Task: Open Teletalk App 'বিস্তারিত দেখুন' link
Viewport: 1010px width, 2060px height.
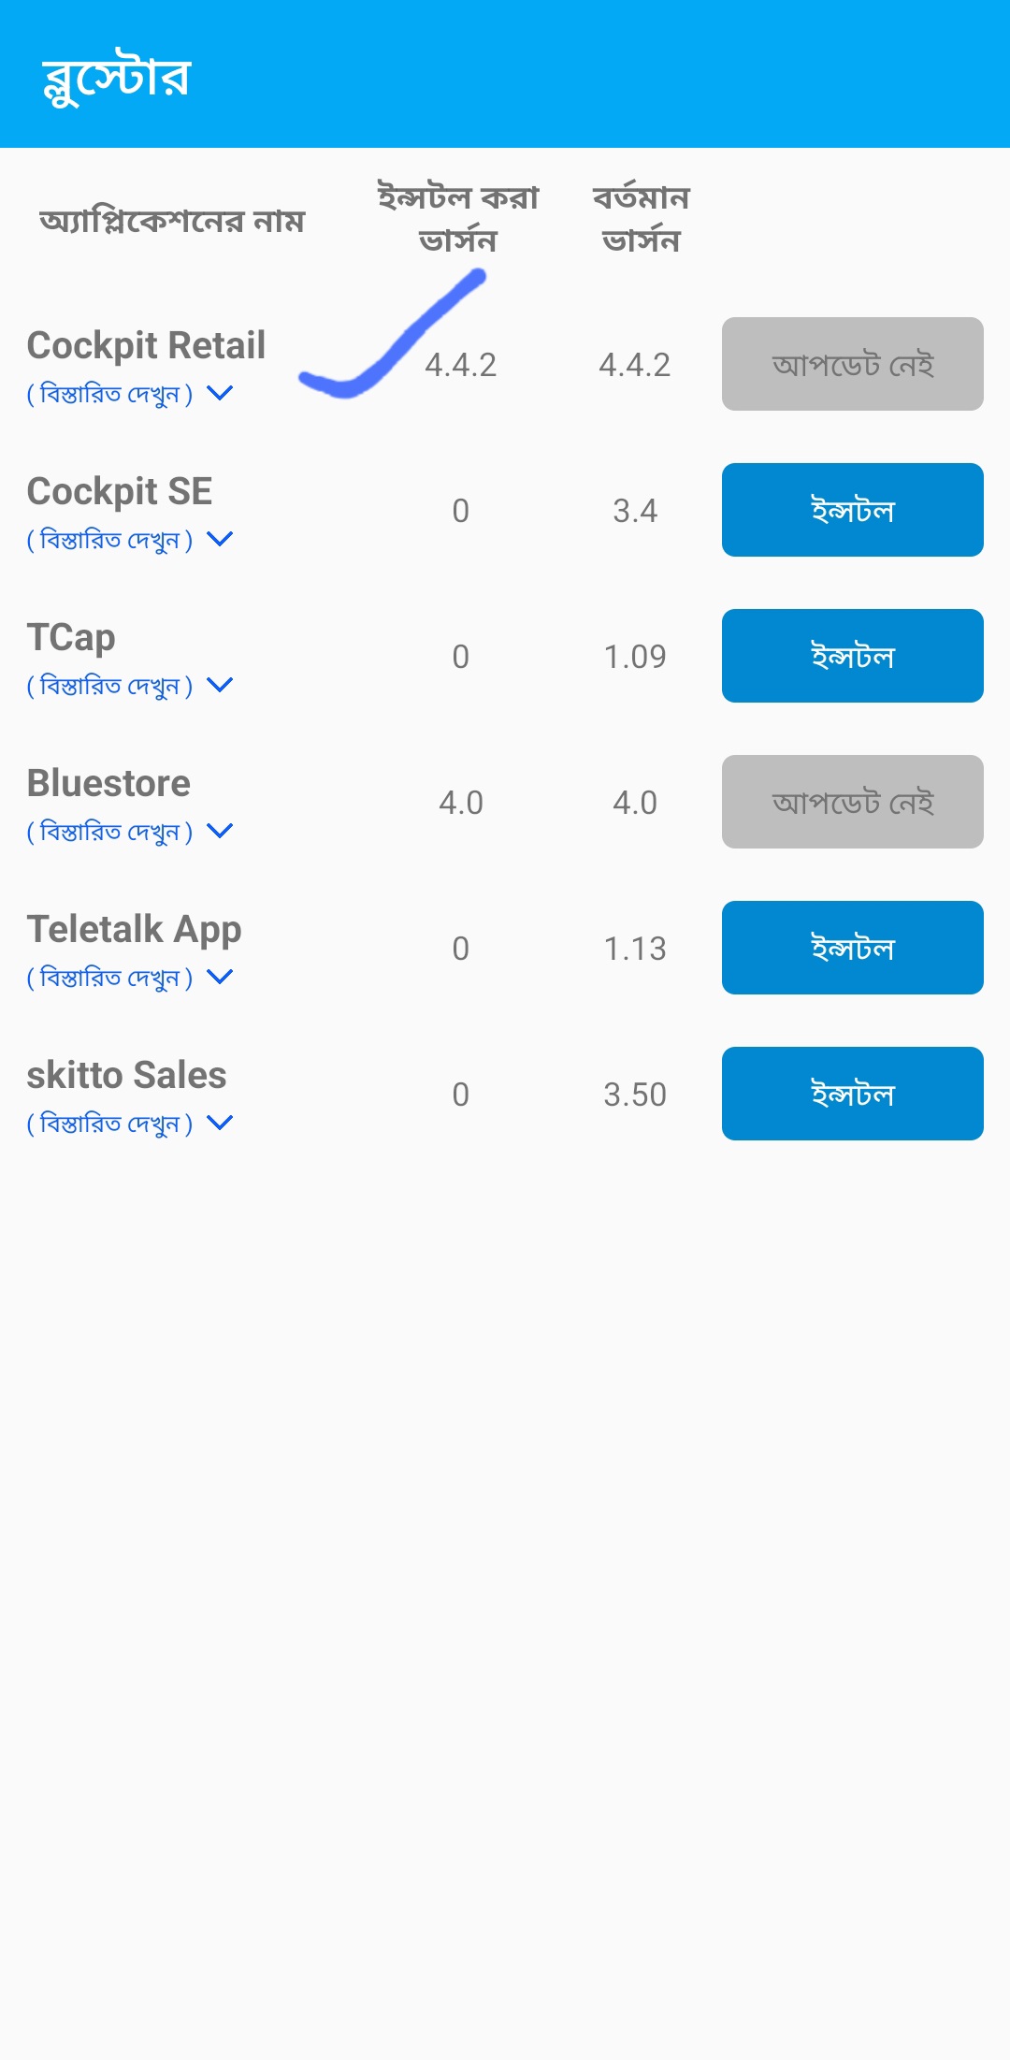Action: coord(110,979)
